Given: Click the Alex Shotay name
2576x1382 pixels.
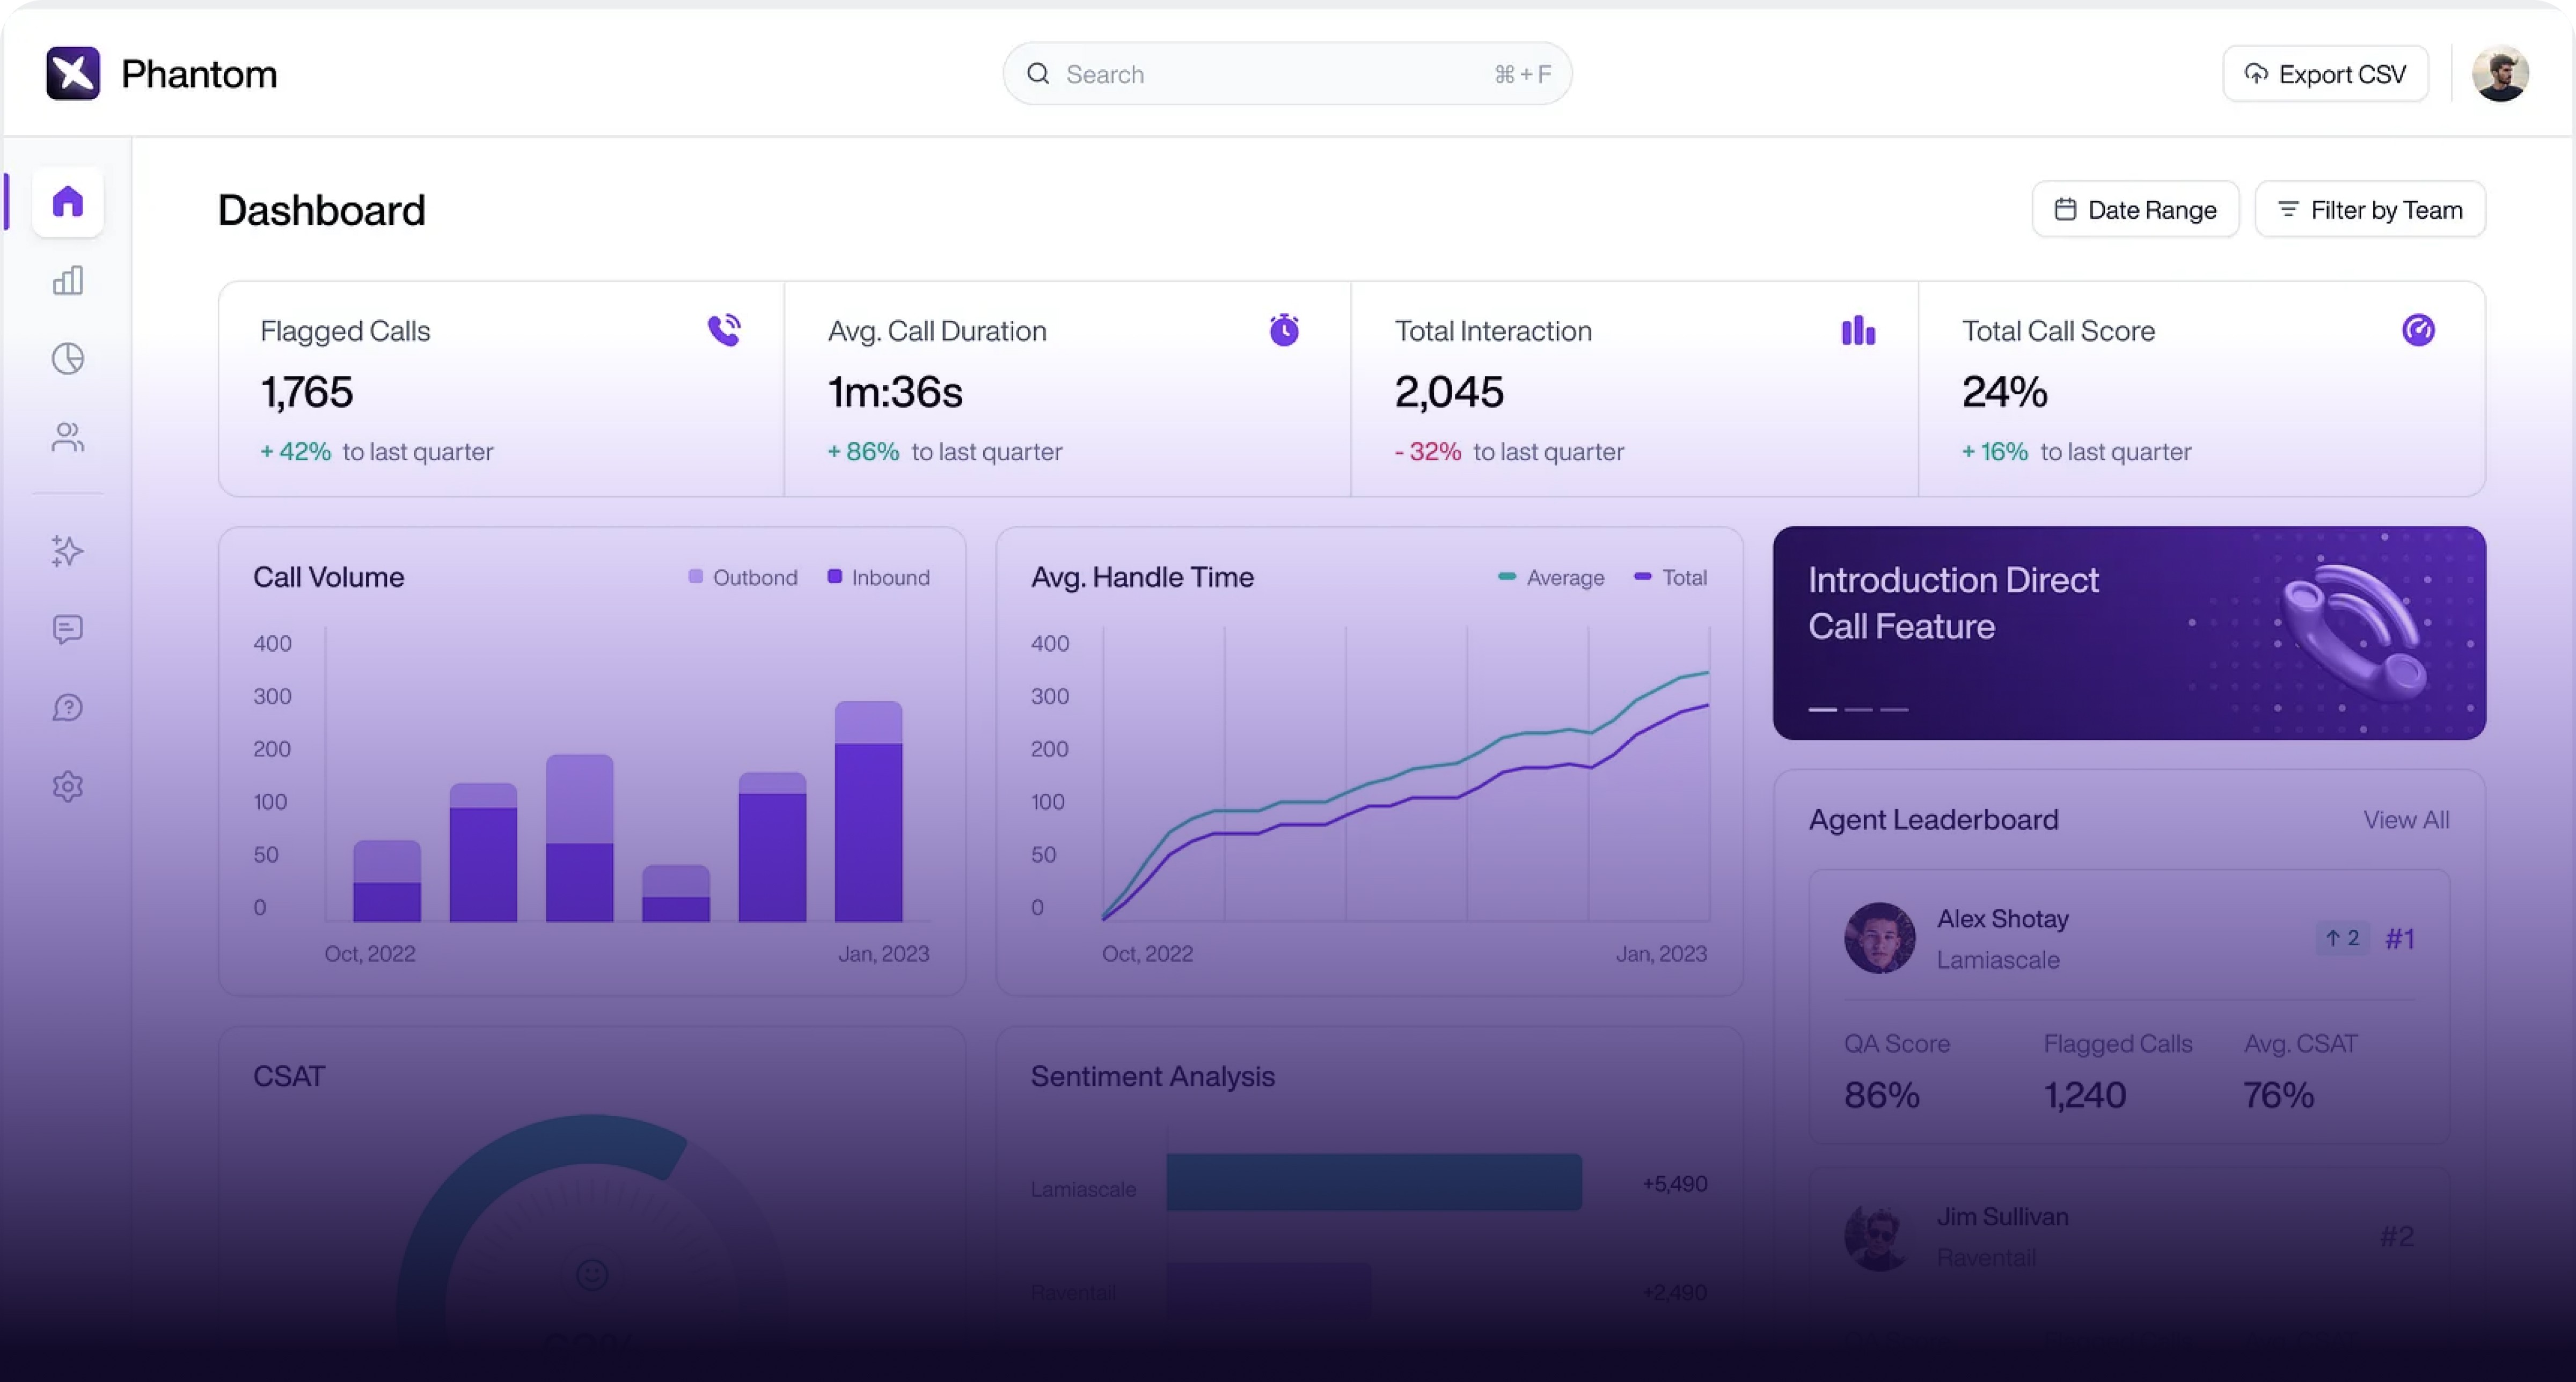Looking at the screenshot, I should click(x=2002, y=919).
